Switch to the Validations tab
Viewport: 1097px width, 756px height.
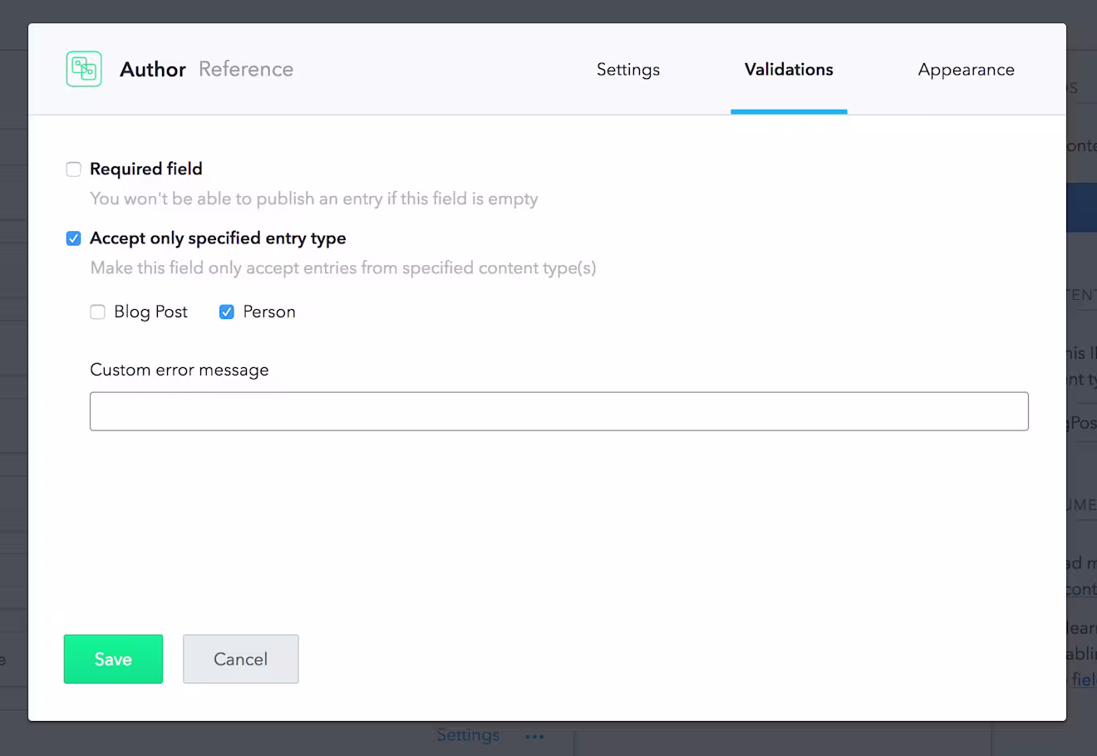789,70
